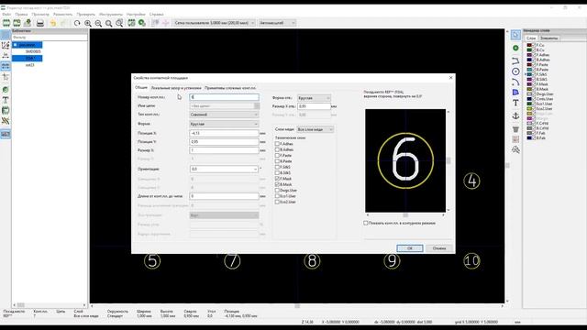The image size is (587, 330).
Task: Toggle the Dwgs.User technical layer checkbox in dialog
Action: (x=277, y=191)
